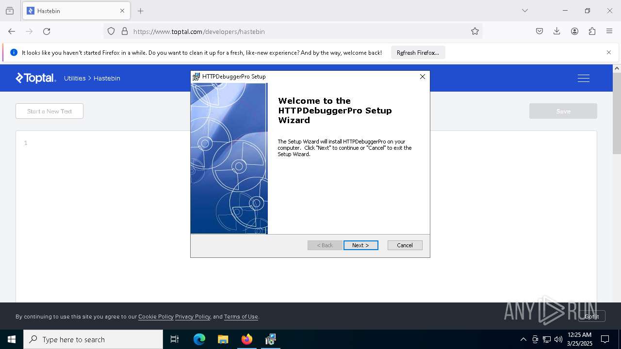Click the Firefox back arrow
621x349 pixels.
pyautogui.click(x=12, y=32)
